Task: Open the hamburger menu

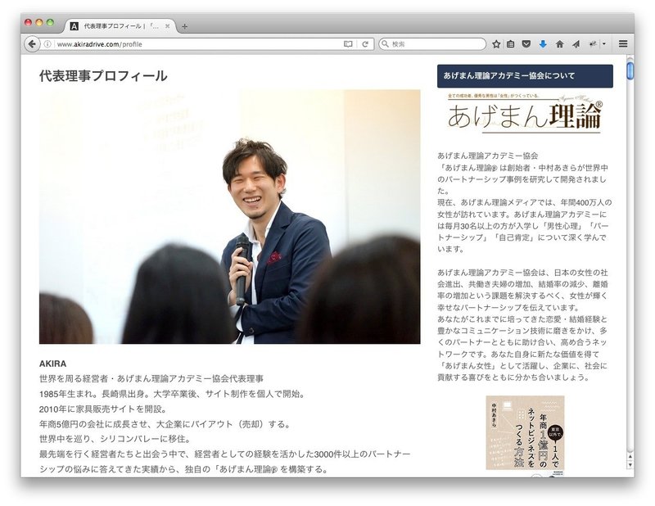Action: click(623, 44)
